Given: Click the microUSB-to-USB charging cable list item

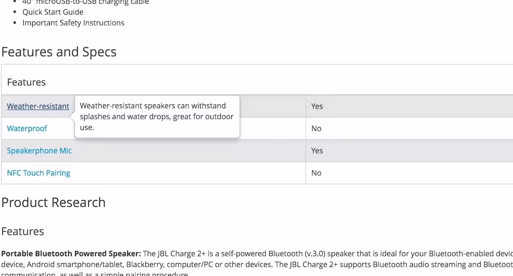Looking at the screenshot, I should click(85, 2).
